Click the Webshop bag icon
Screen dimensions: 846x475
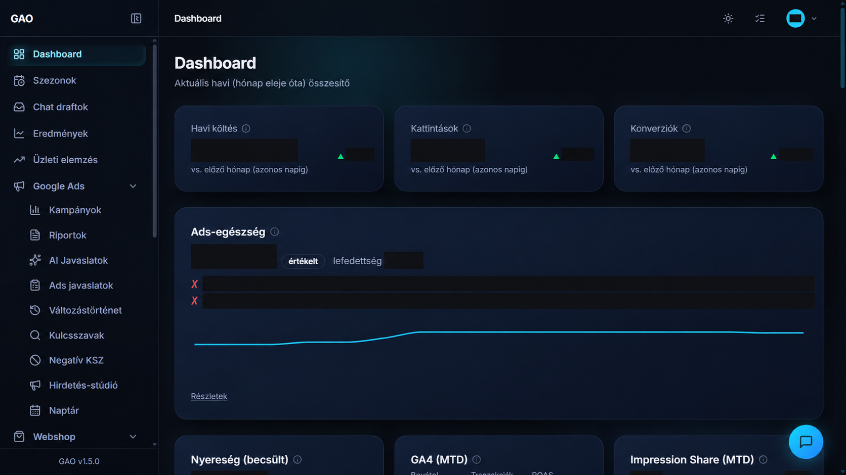tap(19, 437)
